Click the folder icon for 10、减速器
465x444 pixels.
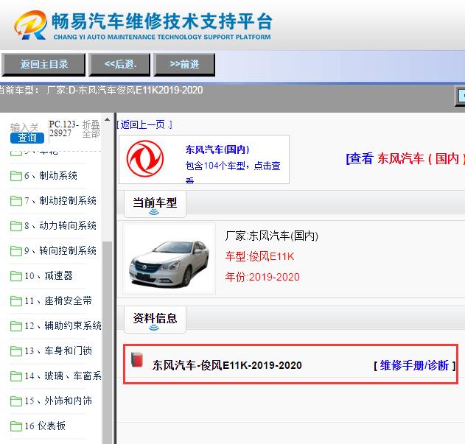coord(16,276)
